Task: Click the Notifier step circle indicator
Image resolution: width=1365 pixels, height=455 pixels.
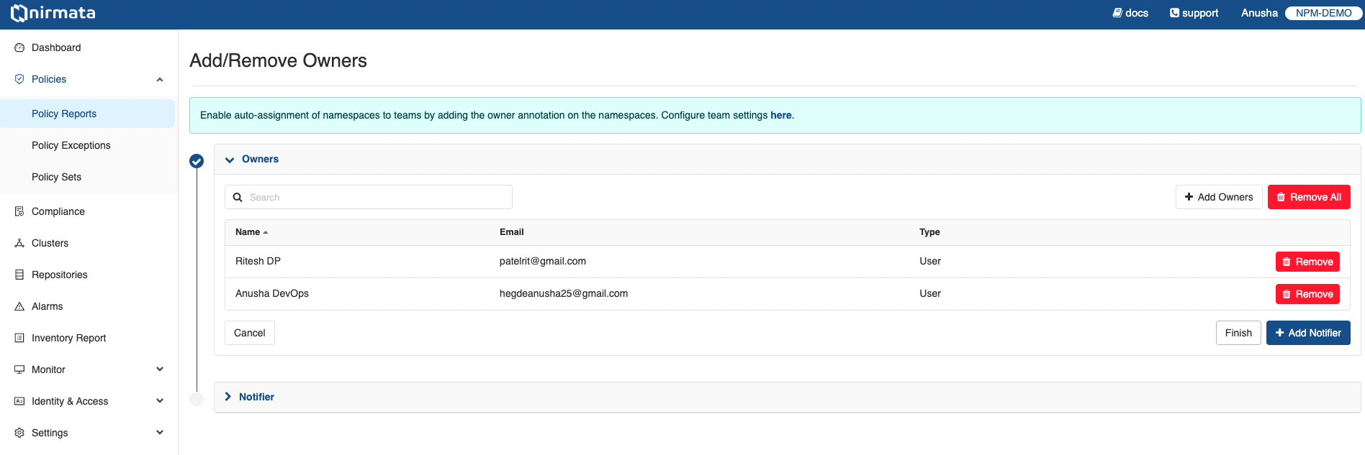Action: click(x=197, y=399)
